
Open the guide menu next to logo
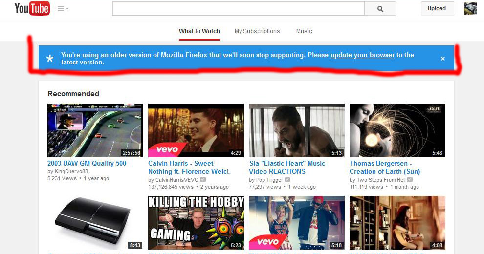63,9
